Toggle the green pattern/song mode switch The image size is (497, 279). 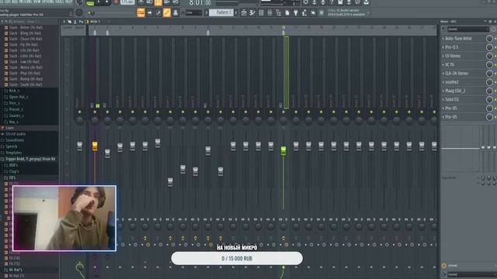(x=90, y=3)
